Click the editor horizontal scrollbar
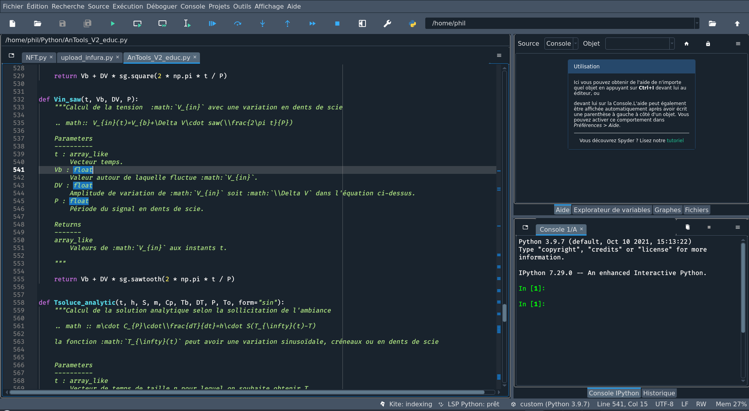This screenshot has height=411, width=749. (246, 392)
